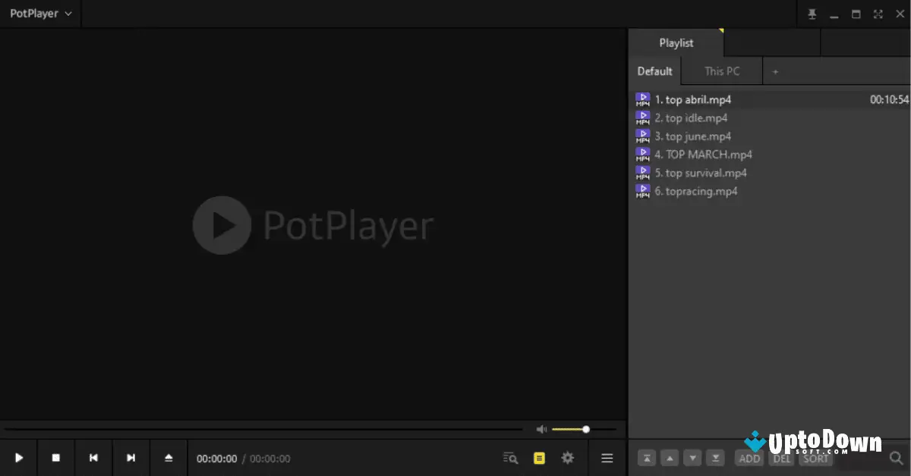Open the PotPlayer main menu dropdown

[x=39, y=13]
